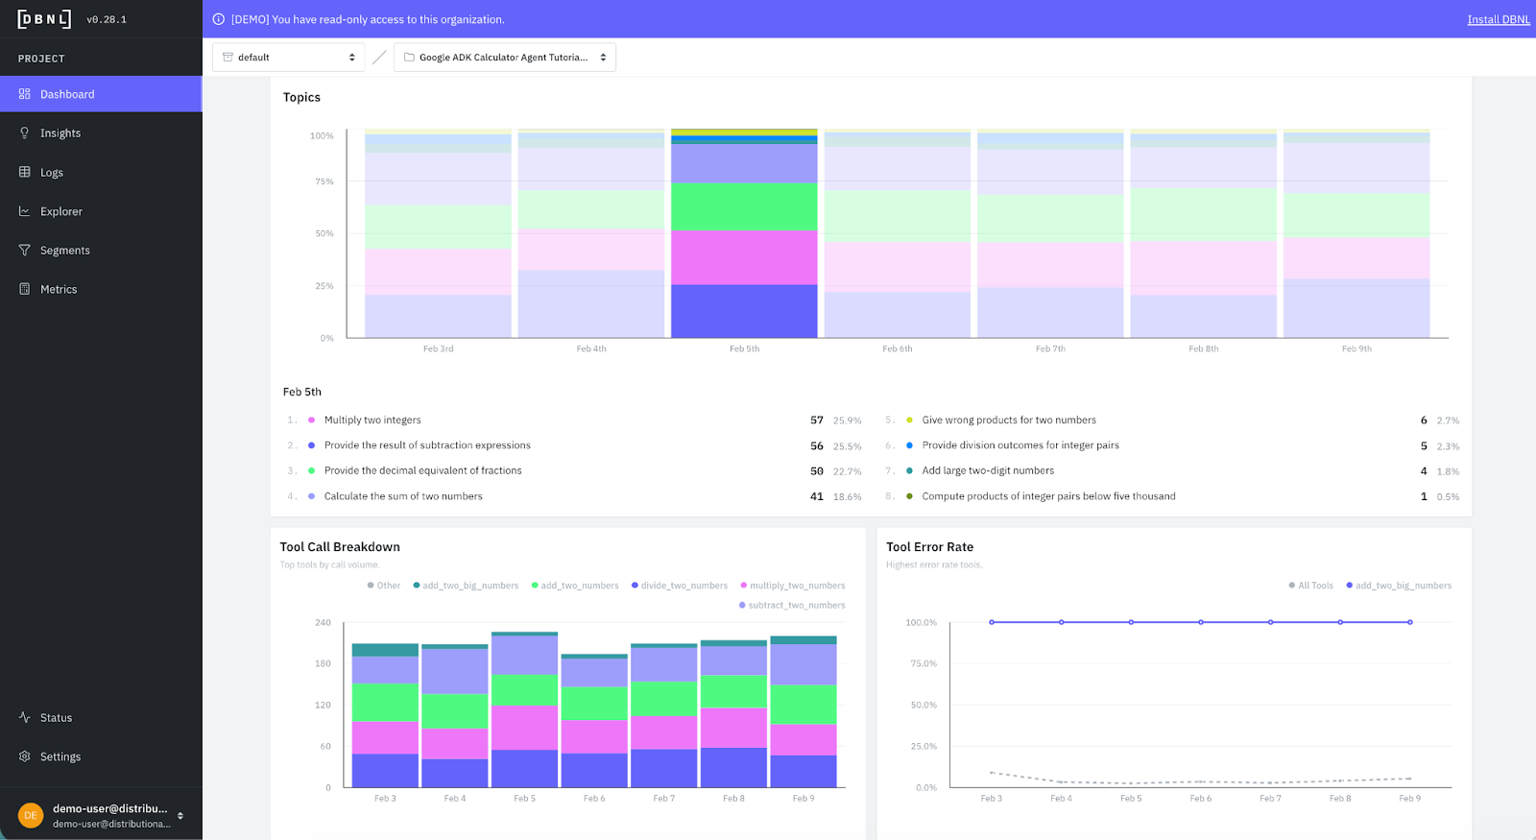
Task: Click topic 'Calculate the sum of two numbers'
Action: [x=403, y=496]
